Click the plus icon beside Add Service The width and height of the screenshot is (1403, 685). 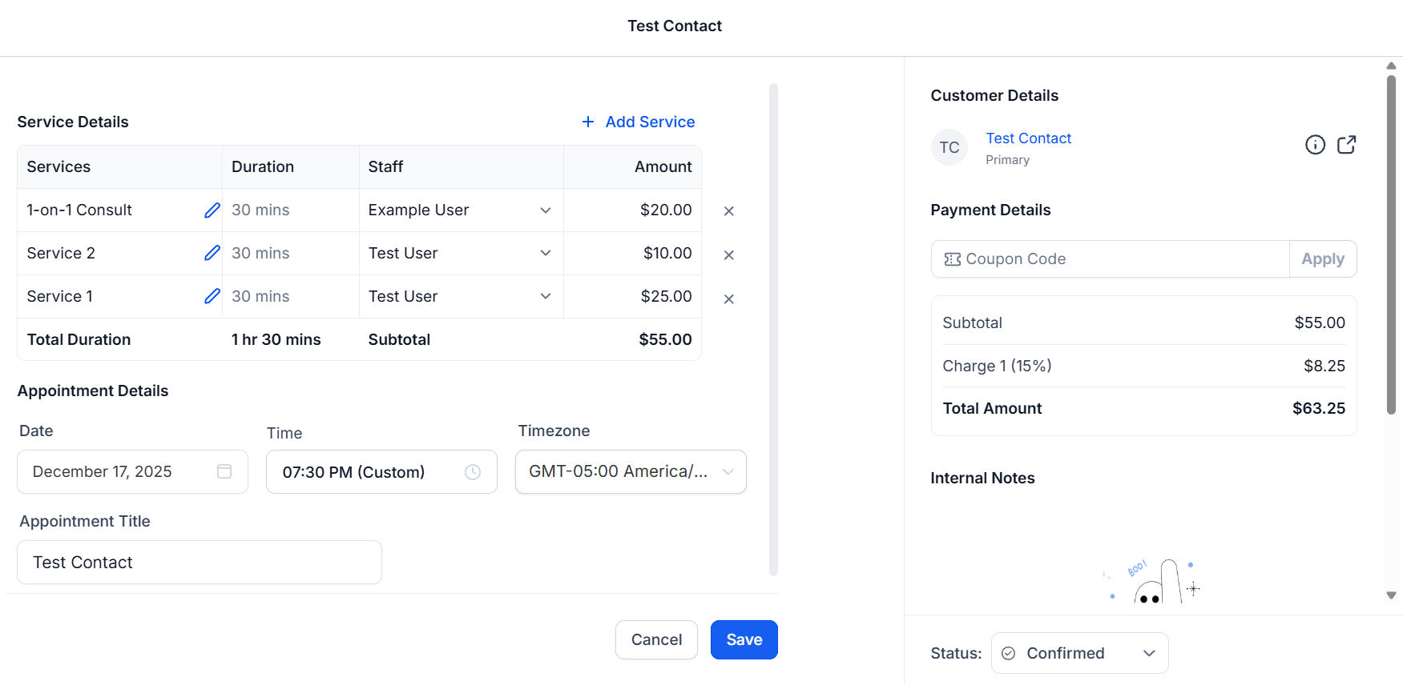(588, 122)
